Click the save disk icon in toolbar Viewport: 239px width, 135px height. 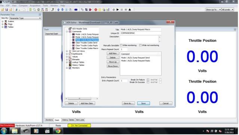click(x=7, y=10)
